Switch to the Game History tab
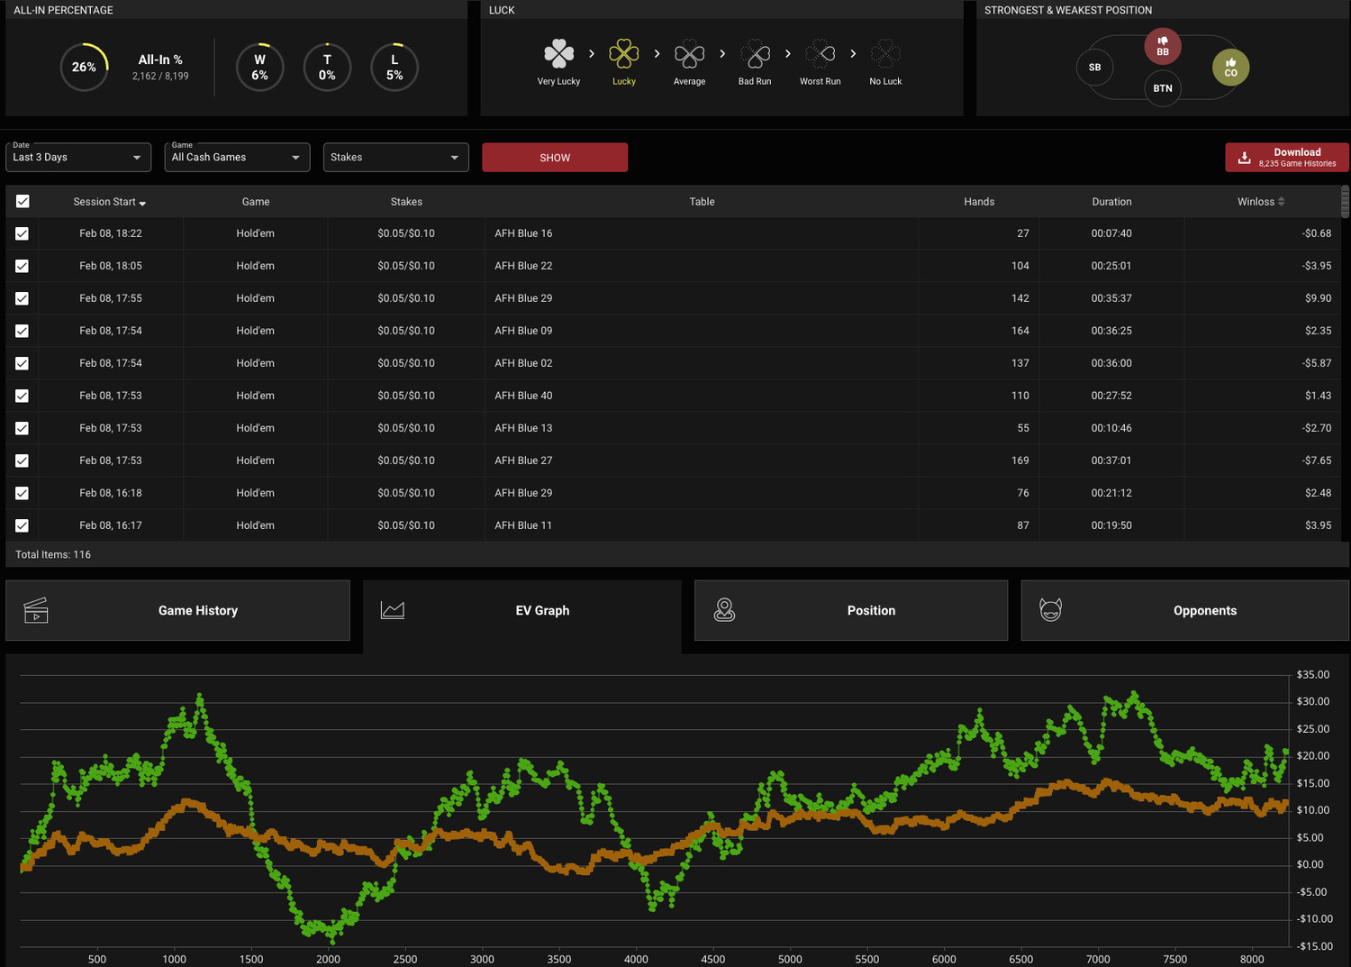This screenshot has height=967, width=1351. pos(177,610)
